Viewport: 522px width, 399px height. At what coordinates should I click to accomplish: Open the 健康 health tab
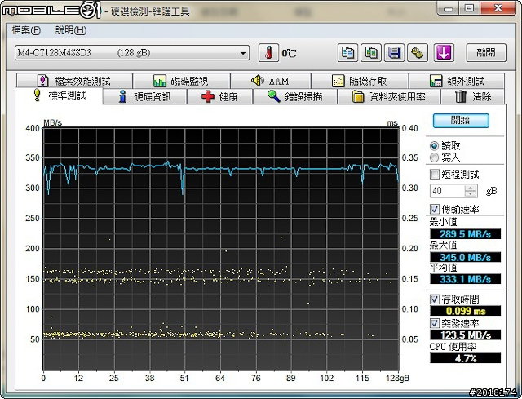coord(219,96)
